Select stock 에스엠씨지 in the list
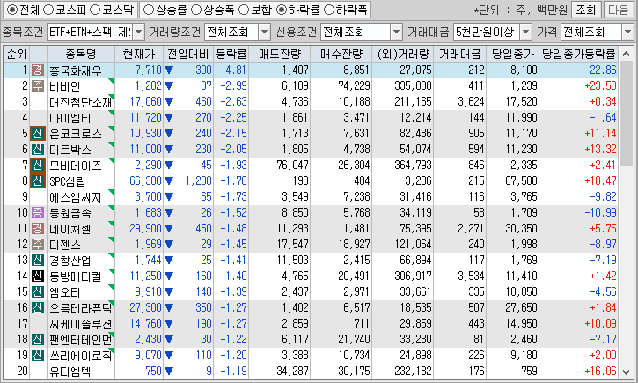This screenshot has height=383, width=638. click(x=76, y=197)
